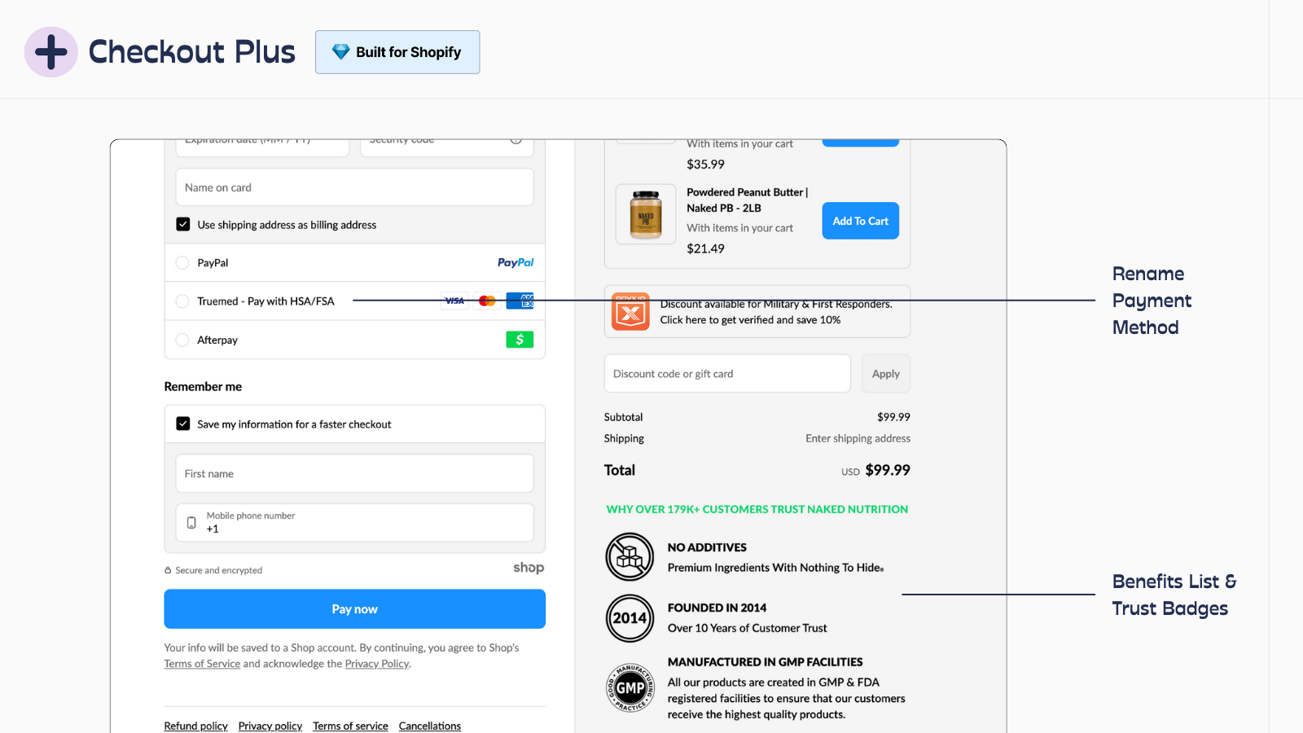Click the NO ADDITIVES heading
The height and width of the screenshot is (733, 1303).
[x=707, y=547]
